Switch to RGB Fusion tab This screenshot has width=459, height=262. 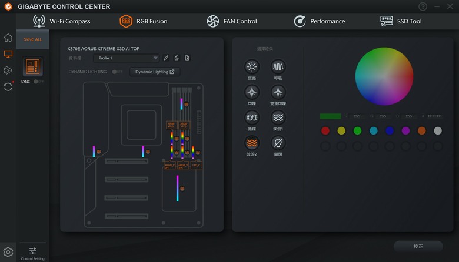coord(144,21)
